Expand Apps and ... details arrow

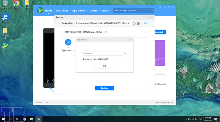click(x=74, y=51)
